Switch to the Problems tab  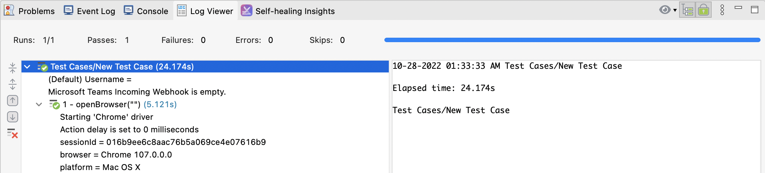tap(29, 11)
